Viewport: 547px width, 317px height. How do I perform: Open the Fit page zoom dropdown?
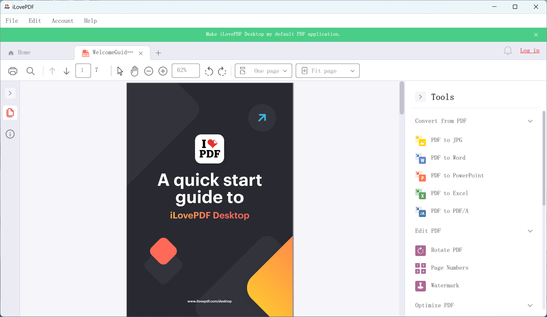(327, 71)
